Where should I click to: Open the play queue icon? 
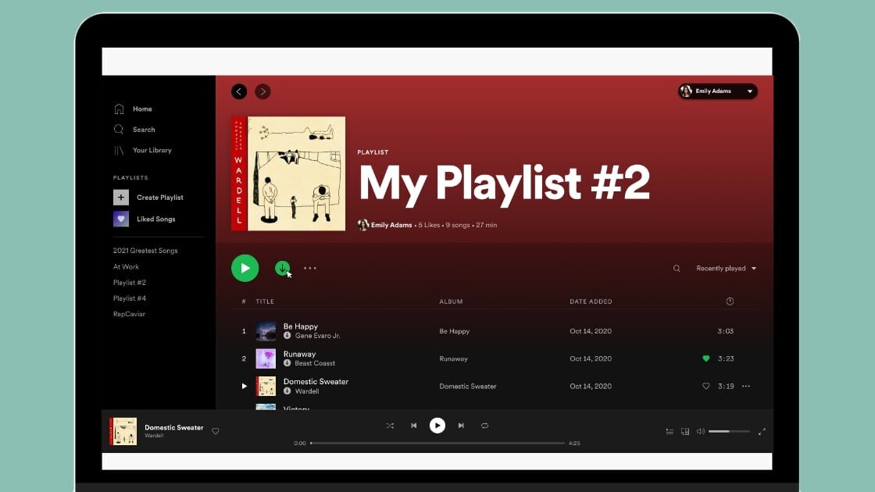(670, 430)
